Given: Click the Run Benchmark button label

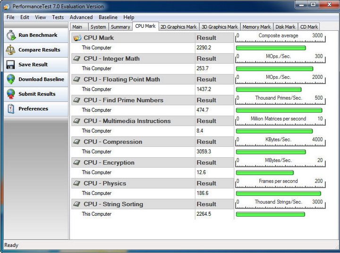Looking at the screenshot, I should point(38,35).
